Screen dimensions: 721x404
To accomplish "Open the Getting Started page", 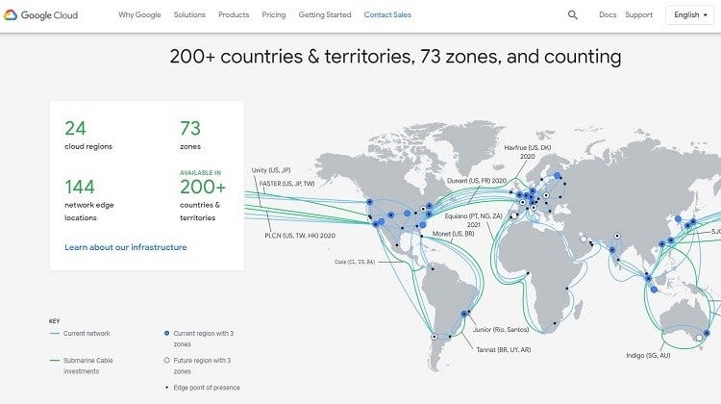I will pos(325,14).
